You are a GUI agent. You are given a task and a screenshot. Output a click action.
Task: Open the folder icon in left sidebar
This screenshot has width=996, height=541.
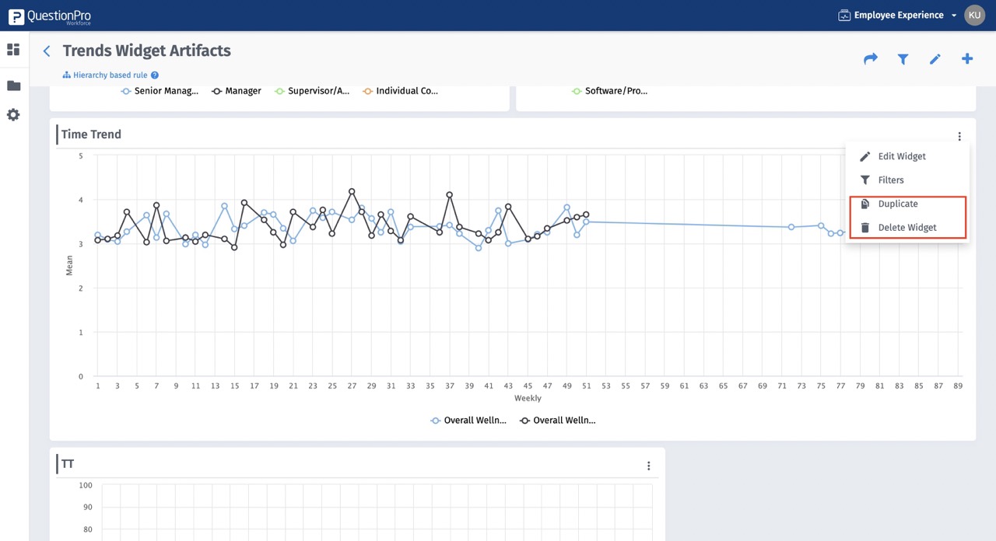(13, 86)
